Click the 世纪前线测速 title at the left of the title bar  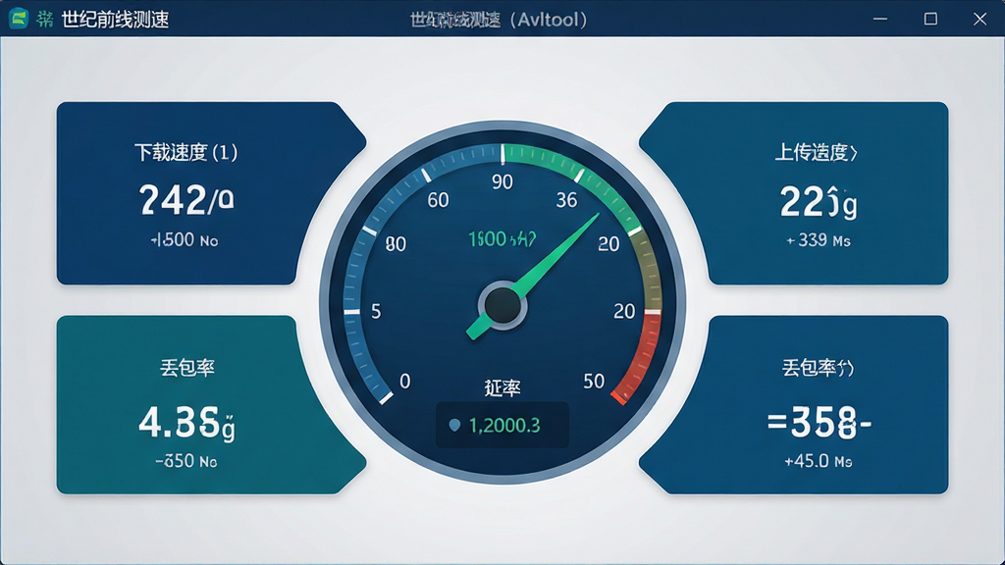pos(116,20)
